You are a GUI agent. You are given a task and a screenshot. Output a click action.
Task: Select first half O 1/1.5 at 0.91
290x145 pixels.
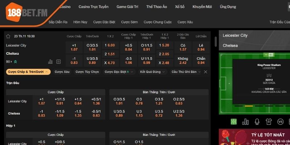tap(146, 47)
